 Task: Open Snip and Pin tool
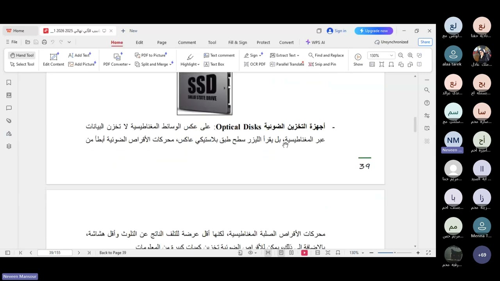pos(322,64)
